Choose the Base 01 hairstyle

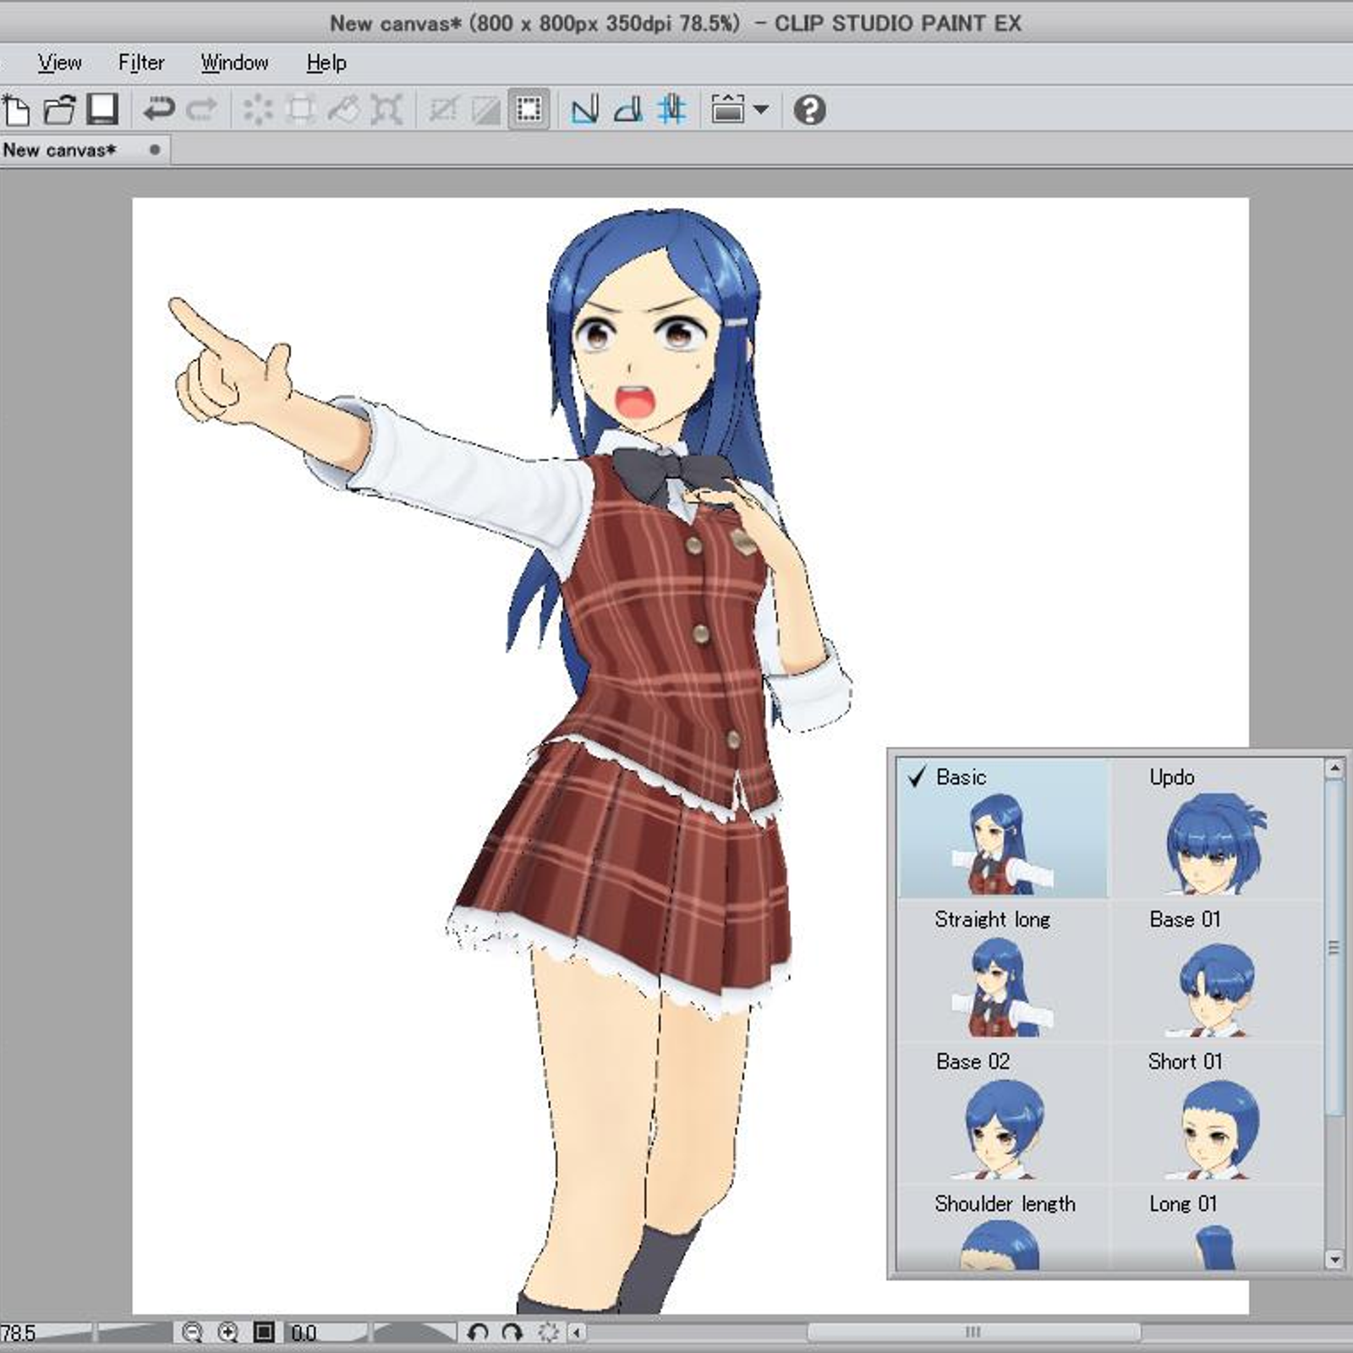point(1216,972)
